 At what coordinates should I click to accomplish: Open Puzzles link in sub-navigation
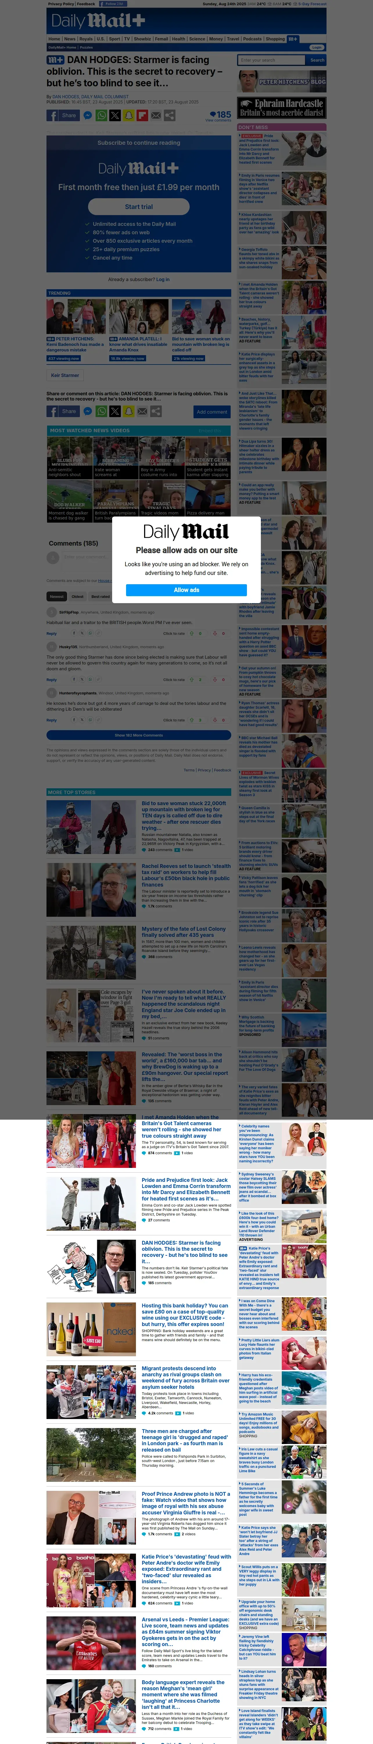87,47
